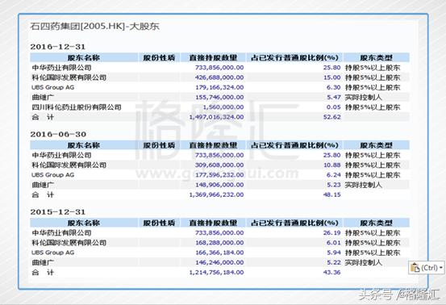Select UBS Group AG in the 2015-12-31 table
This screenshot has height=305, width=446.
(53, 253)
